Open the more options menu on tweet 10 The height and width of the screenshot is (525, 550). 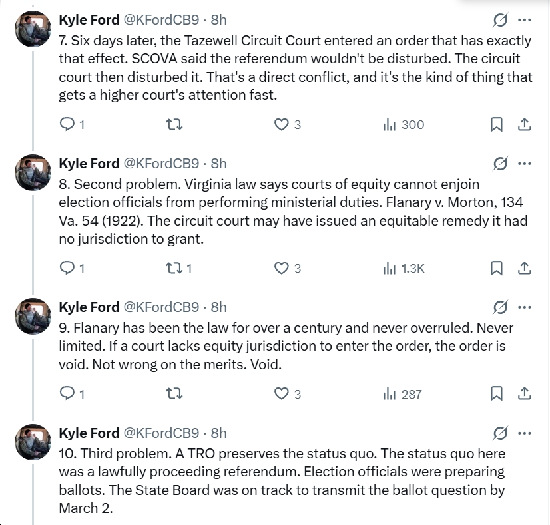pos(525,433)
